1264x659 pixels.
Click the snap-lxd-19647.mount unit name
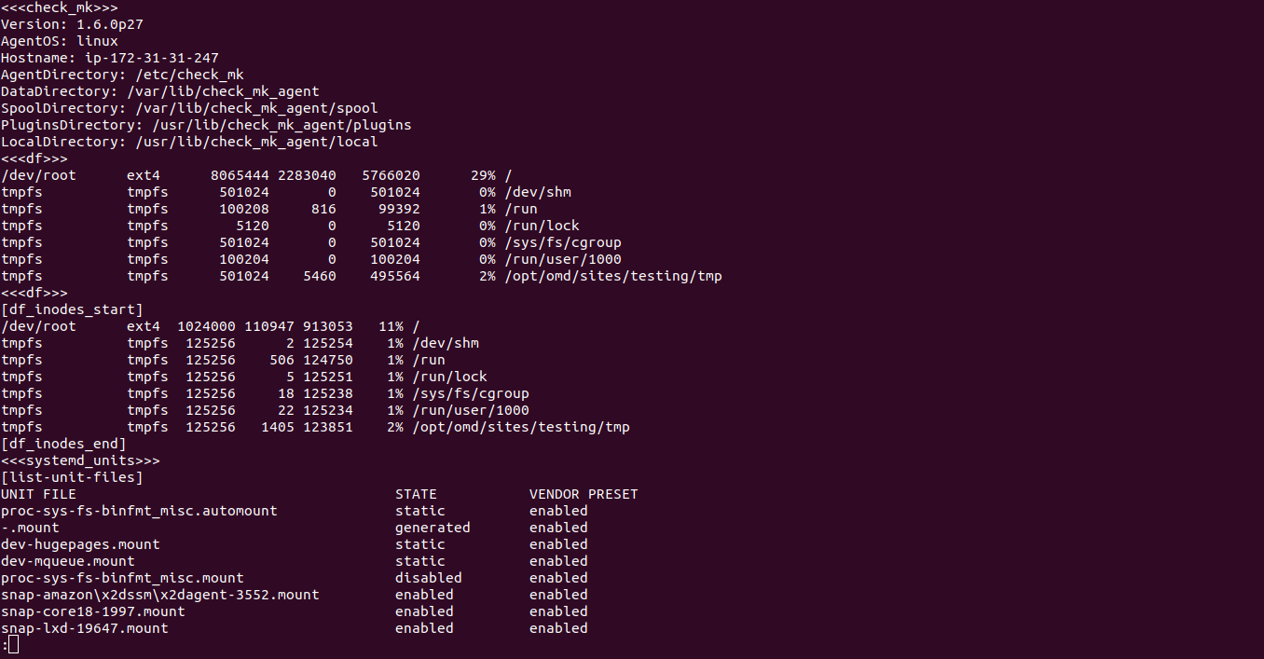tap(85, 628)
